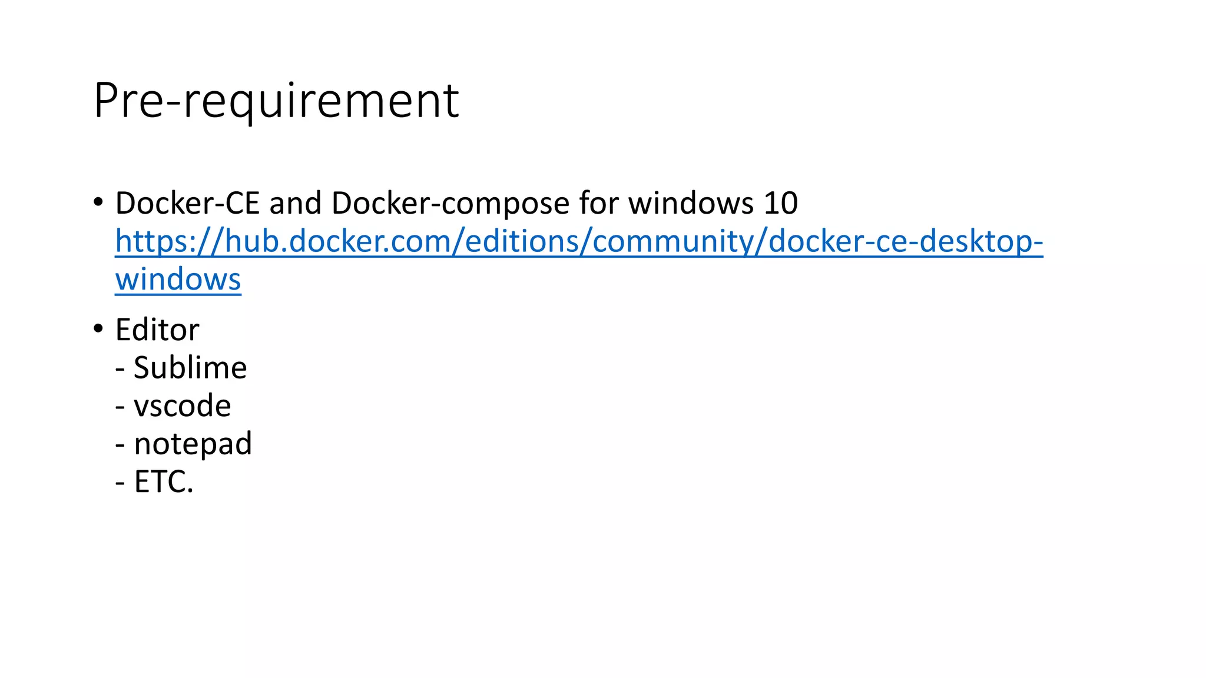Select the "- vscode" list line

coord(173,406)
